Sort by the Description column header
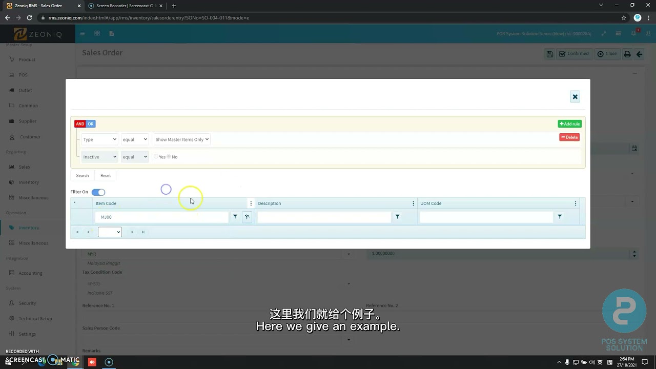 pos(270,203)
